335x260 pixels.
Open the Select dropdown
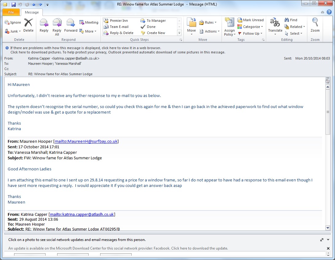point(294,33)
